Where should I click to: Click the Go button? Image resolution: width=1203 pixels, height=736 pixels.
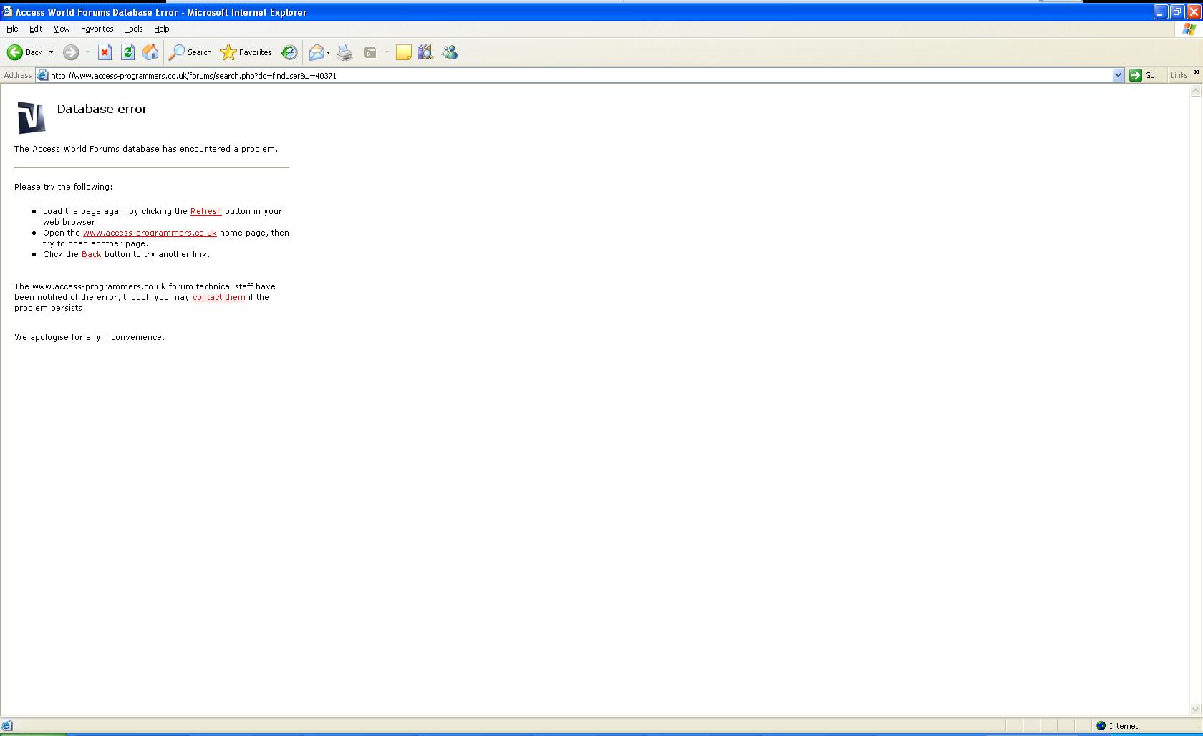[1142, 75]
